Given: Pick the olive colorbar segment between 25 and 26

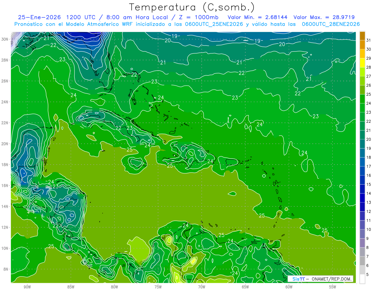Looking at the screenshot, I should pyautogui.click(x=362, y=90).
